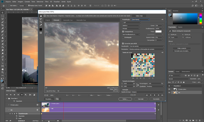This screenshot has height=122, width=204.
Task: Enable the Entrelaçado checkbox
Action: click(123, 37)
